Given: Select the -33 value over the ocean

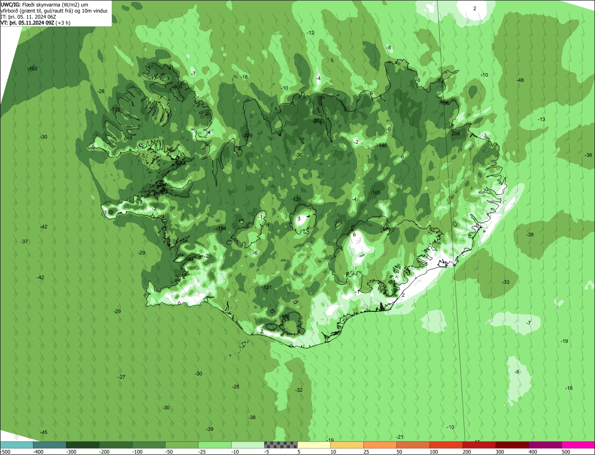Looking at the screenshot, I should [506, 282].
